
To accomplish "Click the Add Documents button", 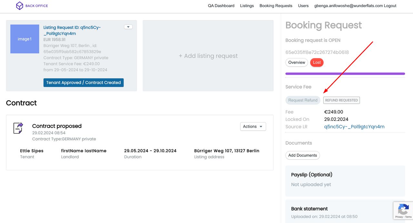I will [302, 155].
